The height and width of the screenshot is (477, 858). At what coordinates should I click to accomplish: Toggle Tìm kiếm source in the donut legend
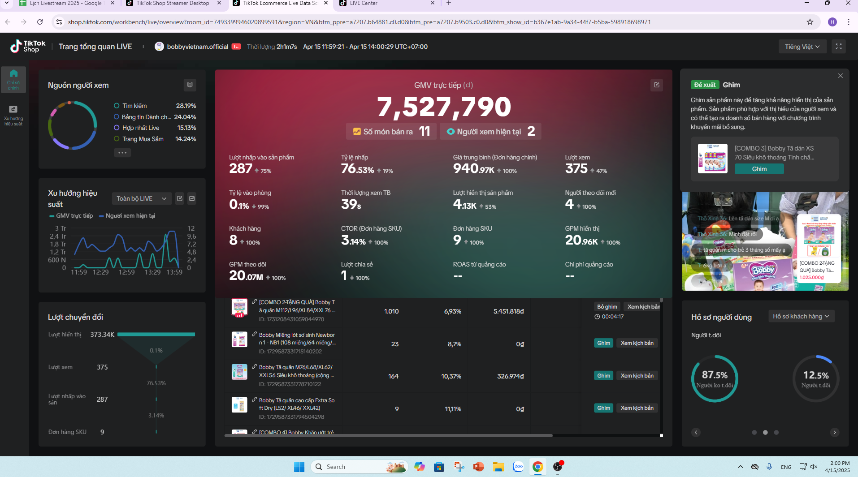(130, 106)
